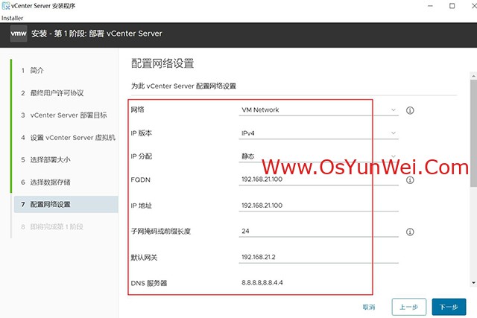This screenshot has width=477, height=318.
Task: Click the scrollbar down arrow
Action: point(474,283)
